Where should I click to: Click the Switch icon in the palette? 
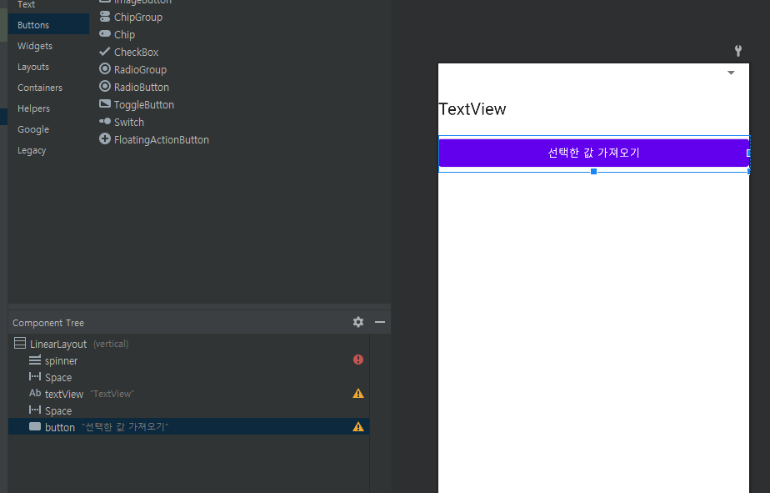[x=105, y=122]
